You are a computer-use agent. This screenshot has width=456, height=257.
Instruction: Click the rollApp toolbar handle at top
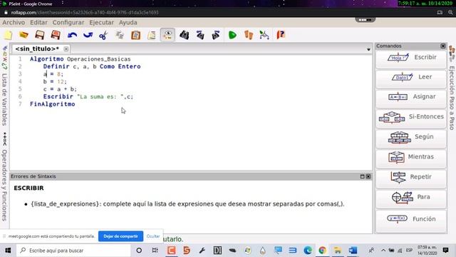(366, 20)
